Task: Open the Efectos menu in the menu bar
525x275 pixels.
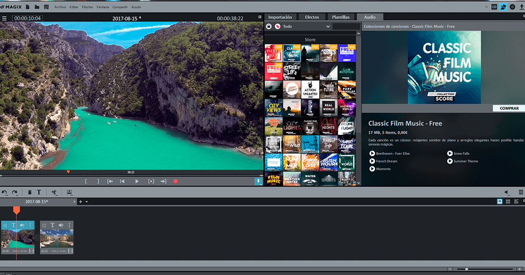Action: click(87, 7)
